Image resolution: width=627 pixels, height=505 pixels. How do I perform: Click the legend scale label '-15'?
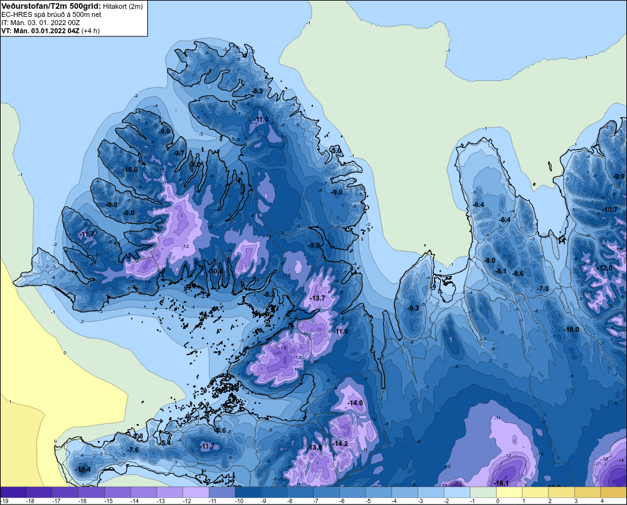(x=108, y=501)
